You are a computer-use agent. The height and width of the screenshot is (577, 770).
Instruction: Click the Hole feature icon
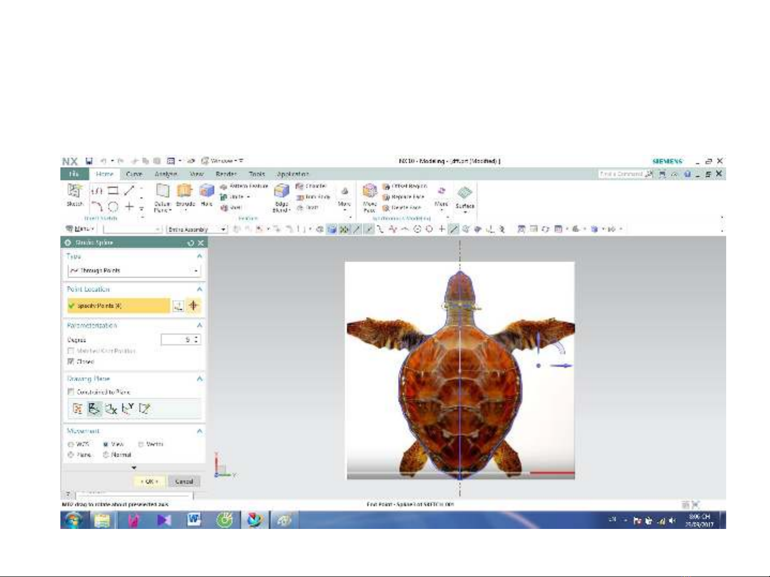tap(206, 191)
